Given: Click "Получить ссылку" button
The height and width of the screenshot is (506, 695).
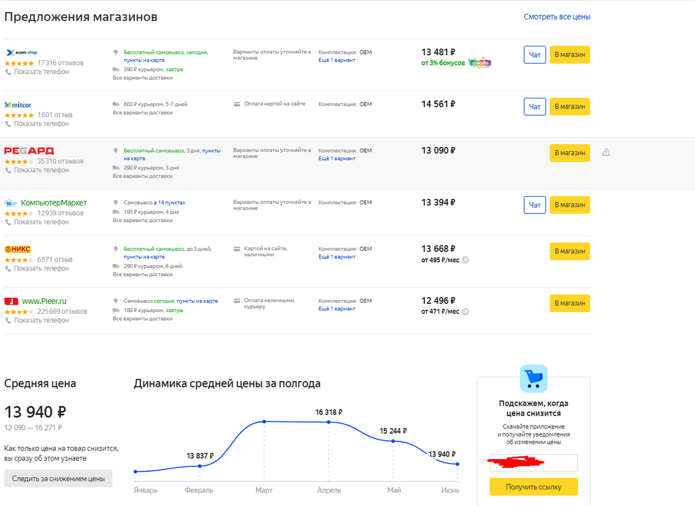Looking at the screenshot, I should coord(533,487).
